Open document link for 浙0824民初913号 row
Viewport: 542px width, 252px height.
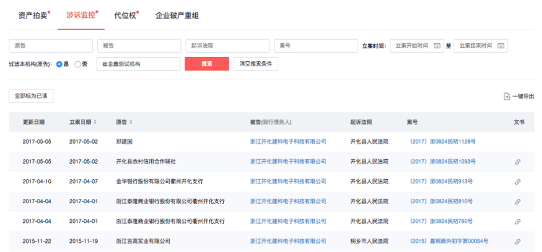pos(517,182)
